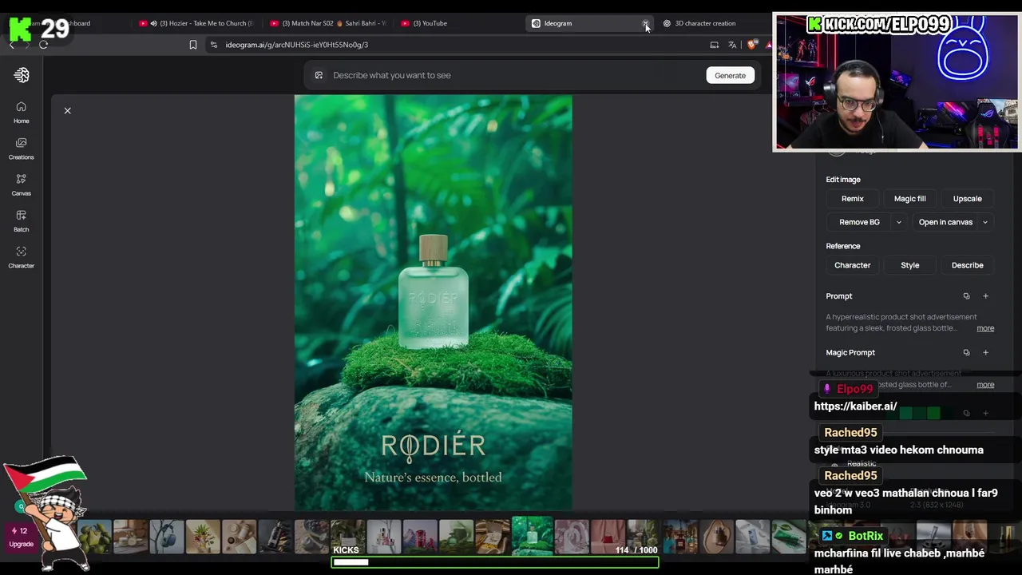Viewport: 1022px width, 575px height.
Task: Expand the Prompt text with 'more'
Action: tap(985, 328)
